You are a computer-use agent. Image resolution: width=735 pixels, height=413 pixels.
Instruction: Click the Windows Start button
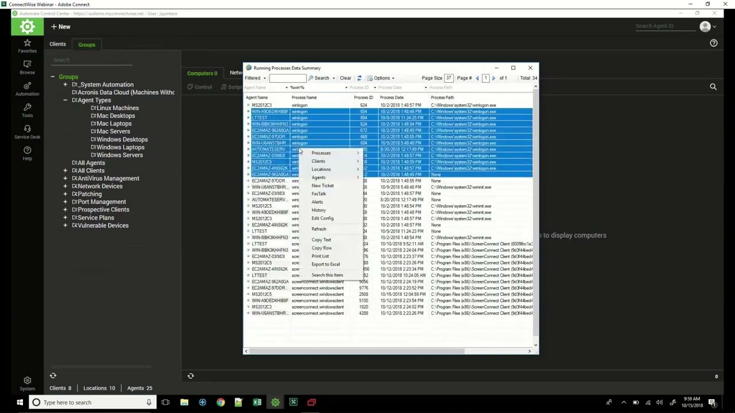point(20,402)
